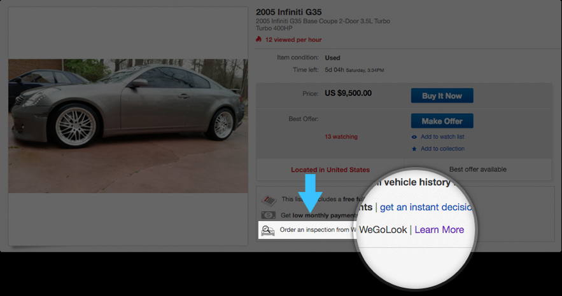The height and width of the screenshot is (296, 562).
Task: Click WeGoLook in the magnified circle
Action: pos(383,229)
